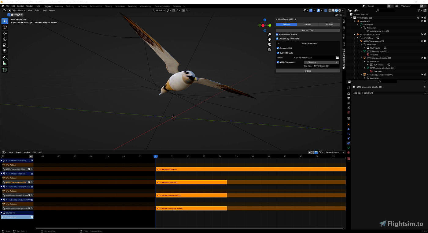This screenshot has width=428, height=233.
Task: Uncheck Overwrite GUID
Action: click(x=278, y=53)
